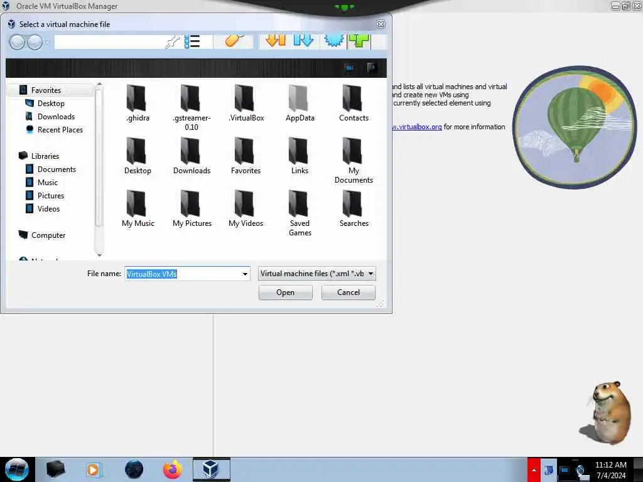Click the sidebar scrollbar down arrow

tap(99, 255)
